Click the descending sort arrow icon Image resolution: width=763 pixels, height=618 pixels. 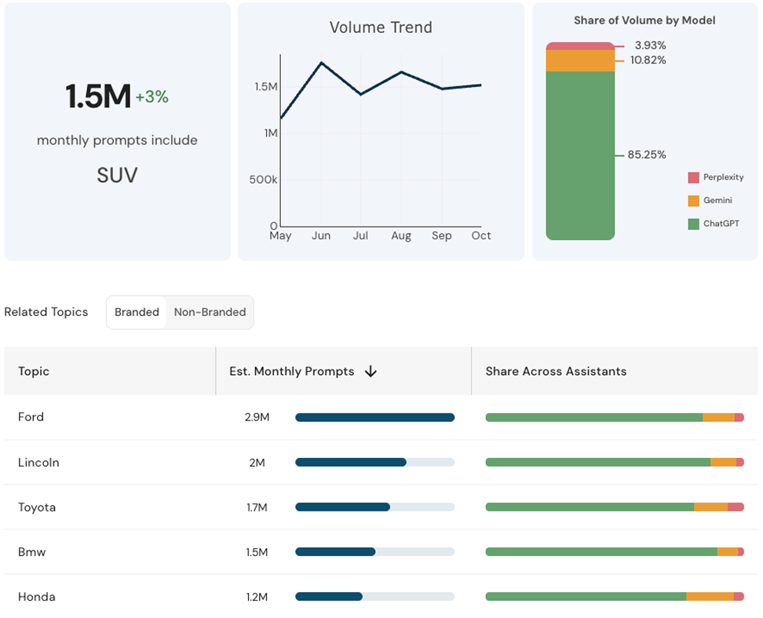[x=370, y=371]
